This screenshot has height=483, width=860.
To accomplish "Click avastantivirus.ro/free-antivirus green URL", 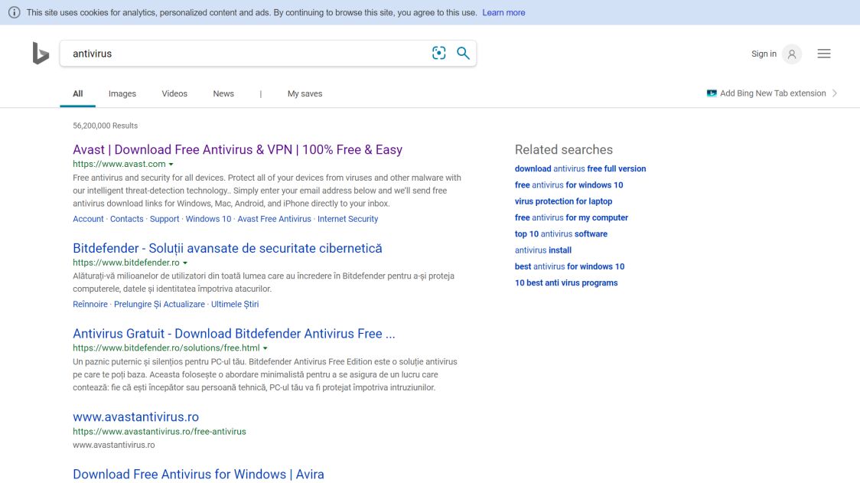I will (159, 432).
